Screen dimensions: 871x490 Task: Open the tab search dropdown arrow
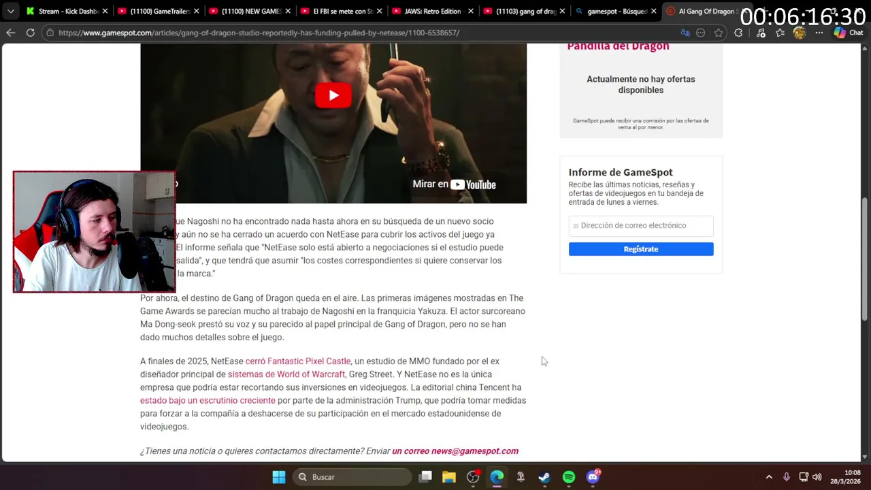10,11
